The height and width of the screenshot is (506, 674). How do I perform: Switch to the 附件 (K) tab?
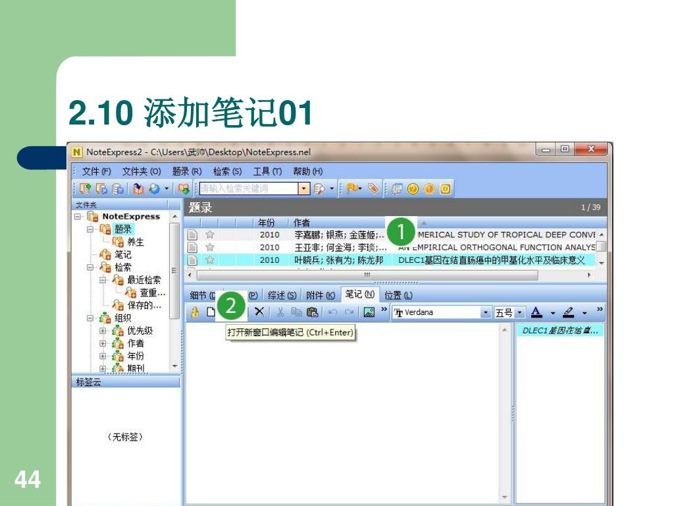click(x=321, y=296)
